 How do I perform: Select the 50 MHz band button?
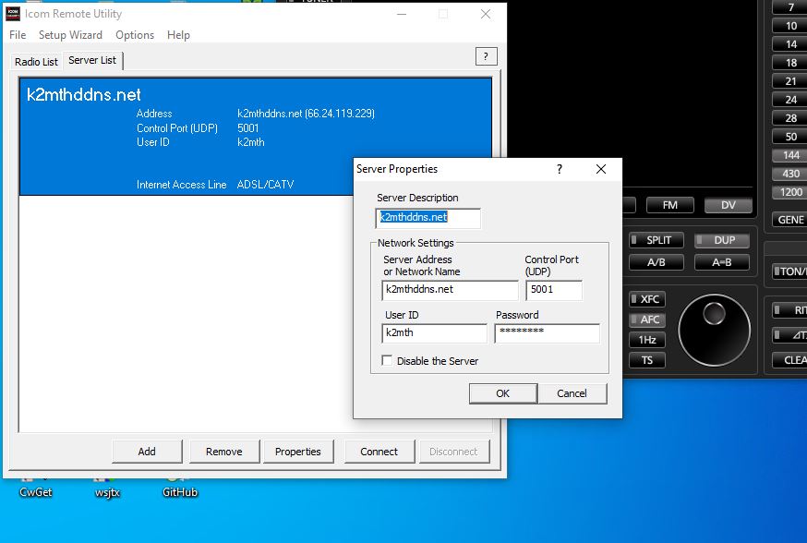790,137
